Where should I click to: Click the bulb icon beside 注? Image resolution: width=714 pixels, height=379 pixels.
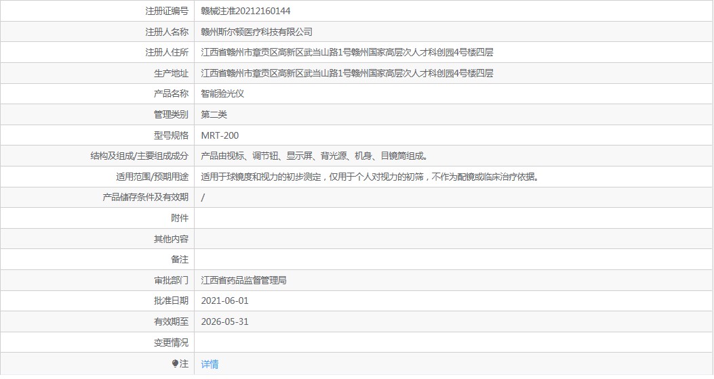coord(175,363)
